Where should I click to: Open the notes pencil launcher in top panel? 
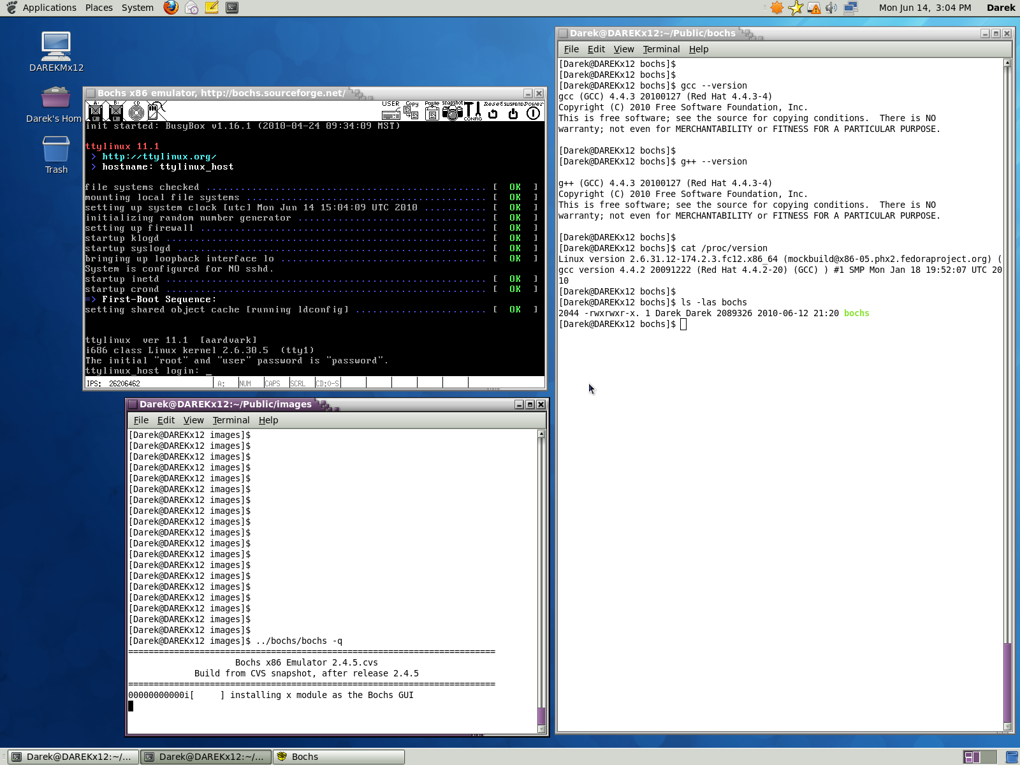212,8
